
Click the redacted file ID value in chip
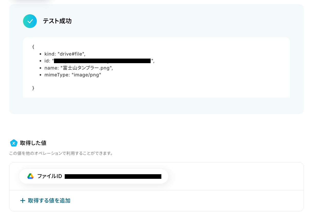[x=113, y=177]
